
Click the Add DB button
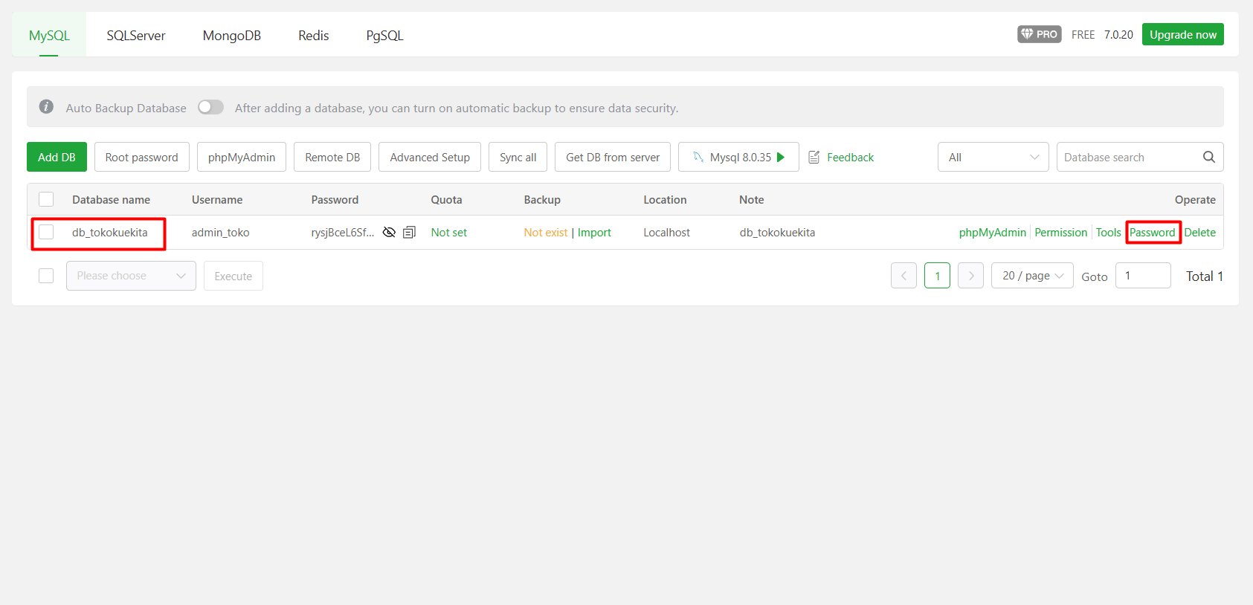coord(57,157)
